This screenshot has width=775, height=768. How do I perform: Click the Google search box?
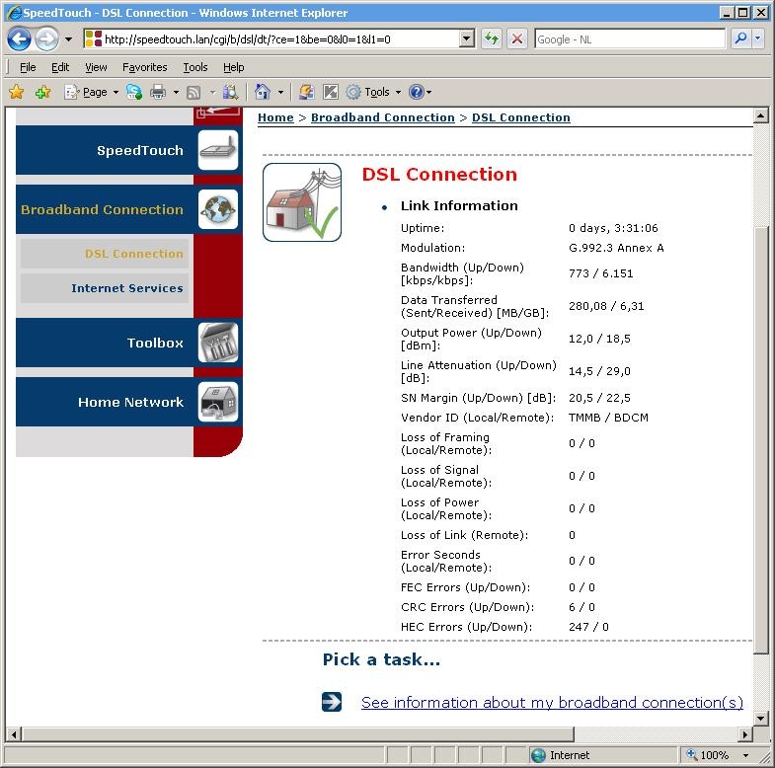click(630, 39)
